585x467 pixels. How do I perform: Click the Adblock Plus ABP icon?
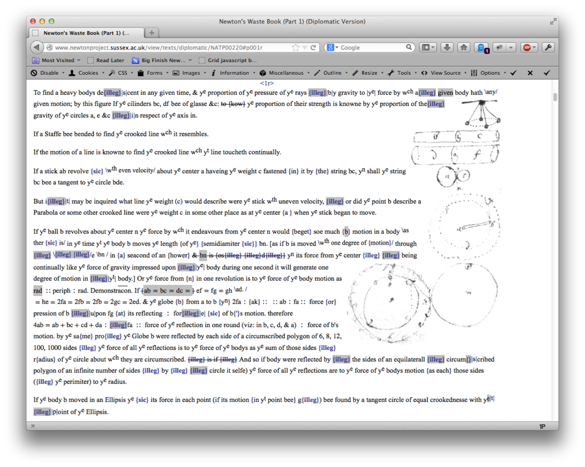527,47
